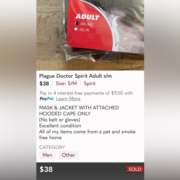This screenshot has width=180, height=180.
Task: Click the checked SM/MD box on package
Action: click(x=76, y=23)
